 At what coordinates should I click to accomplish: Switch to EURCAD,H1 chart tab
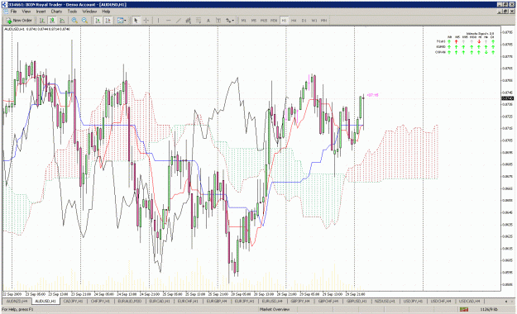(160, 301)
